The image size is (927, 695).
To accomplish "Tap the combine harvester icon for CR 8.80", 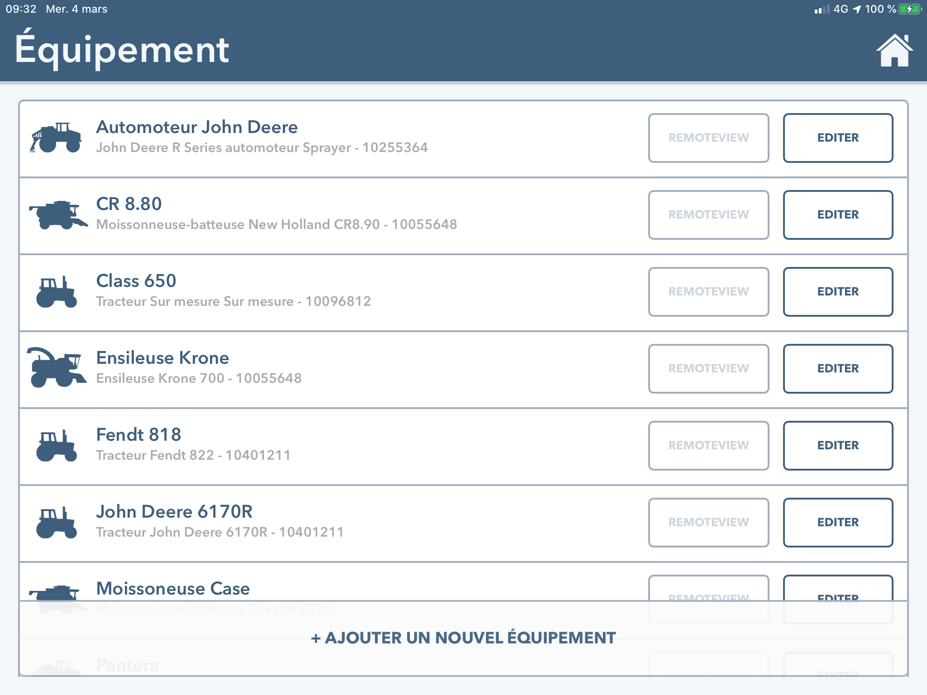I will [x=58, y=215].
